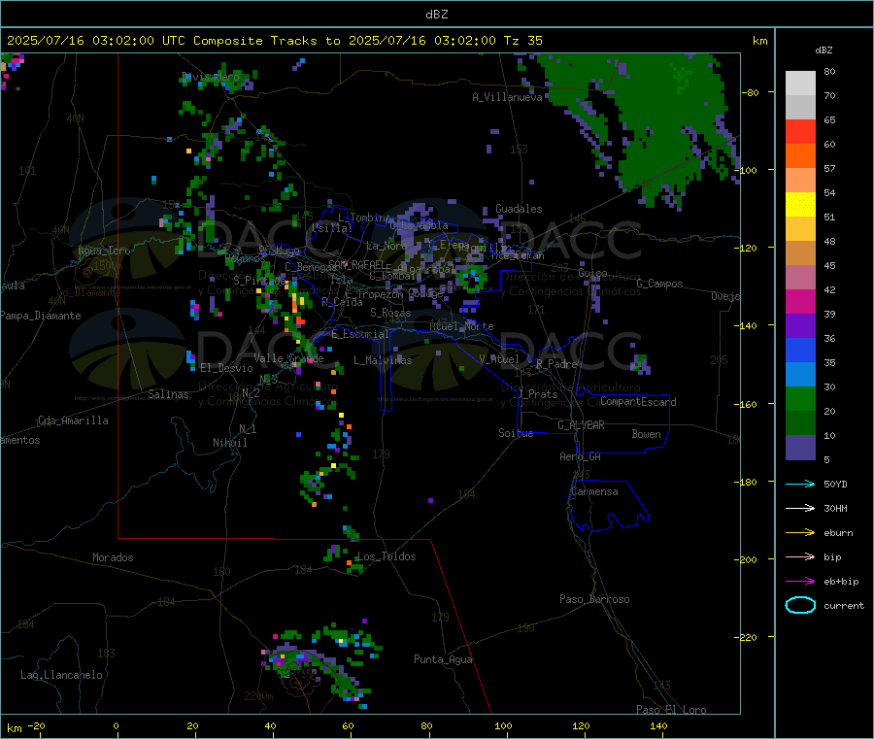
Task: Click the A_Villanueva map label
Action: point(507,97)
